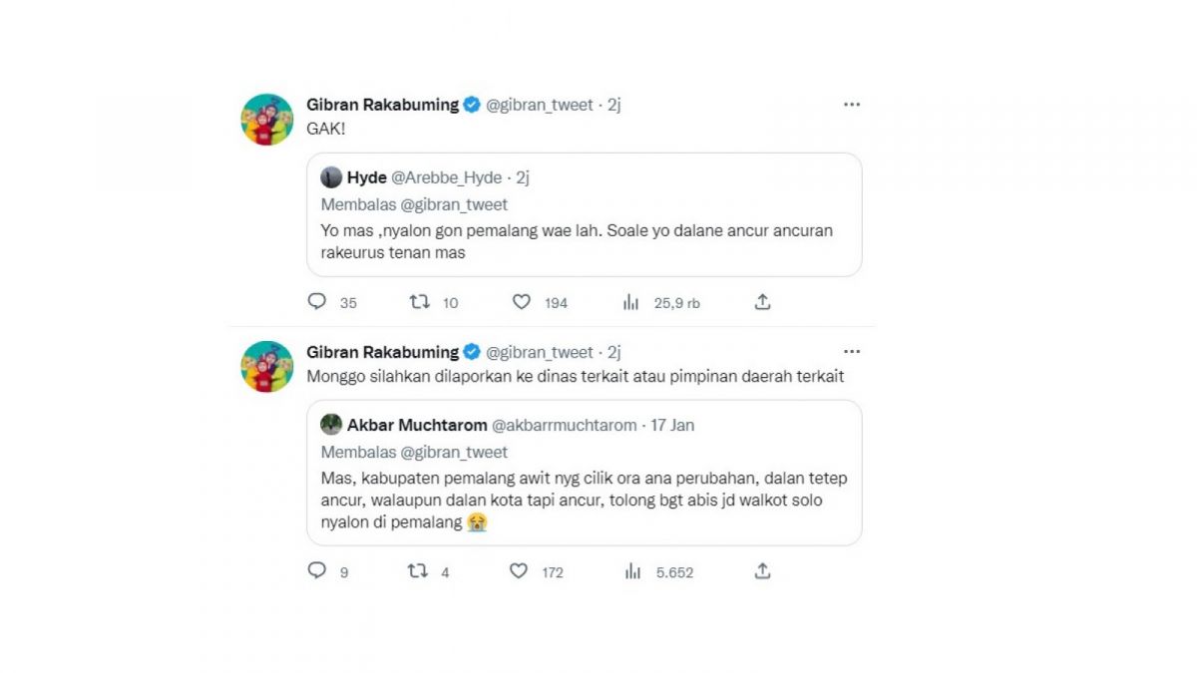Expand the quoted tweet from Akbar Muchtarom
Screen dimensions: 1197x673
pos(584,489)
